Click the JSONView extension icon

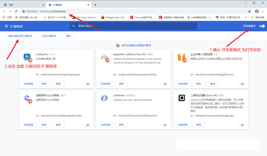104,98
